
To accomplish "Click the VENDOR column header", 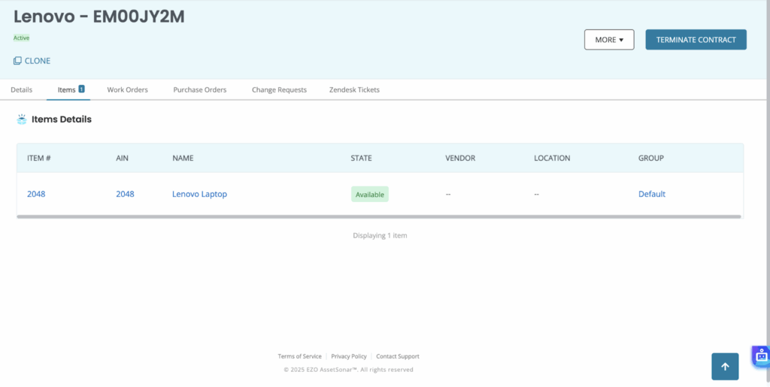I will point(460,158).
